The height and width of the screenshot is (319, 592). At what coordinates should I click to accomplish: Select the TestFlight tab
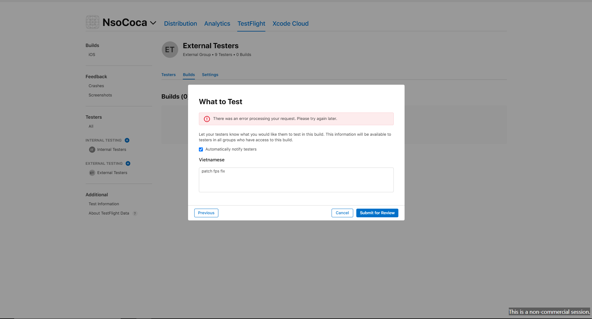pyautogui.click(x=251, y=23)
